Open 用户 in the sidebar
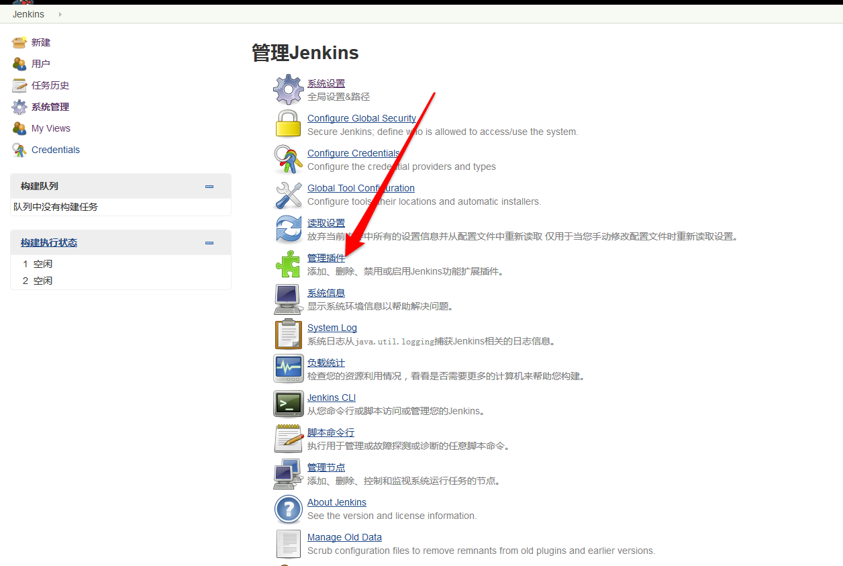 [x=41, y=64]
